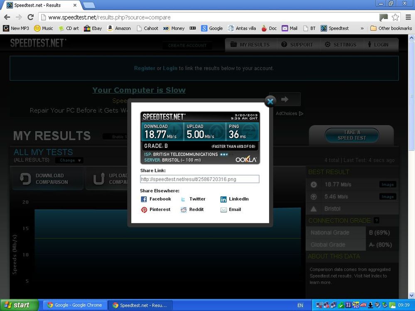Expand the hidden bookmarks chevron
This screenshot has width=415, height=311.
click(362, 28)
